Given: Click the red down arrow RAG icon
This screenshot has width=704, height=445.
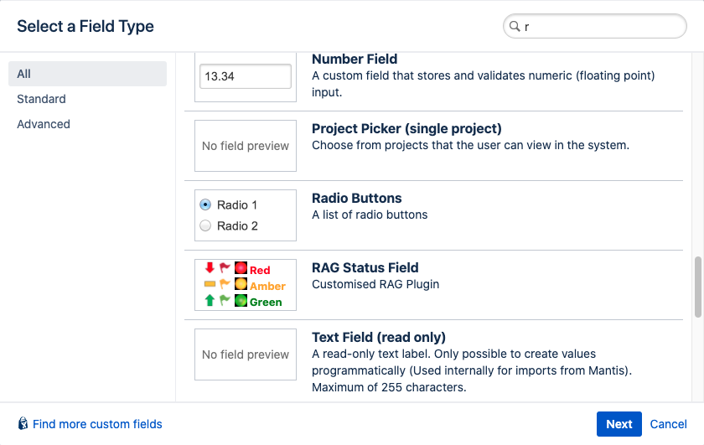Looking at the screenshot, I should 210,268.
